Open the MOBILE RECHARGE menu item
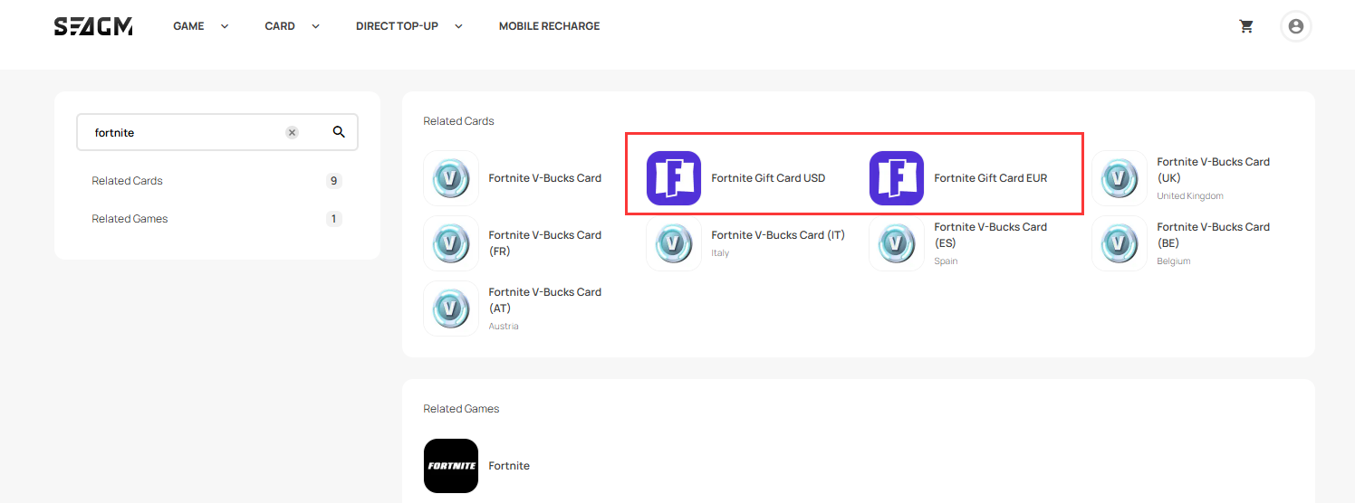The width and height of the screenshot is (1355, 503). pos(549,26)
